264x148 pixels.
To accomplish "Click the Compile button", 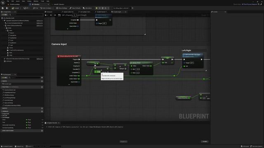I will pyautogui.click(x=16, y=8).
